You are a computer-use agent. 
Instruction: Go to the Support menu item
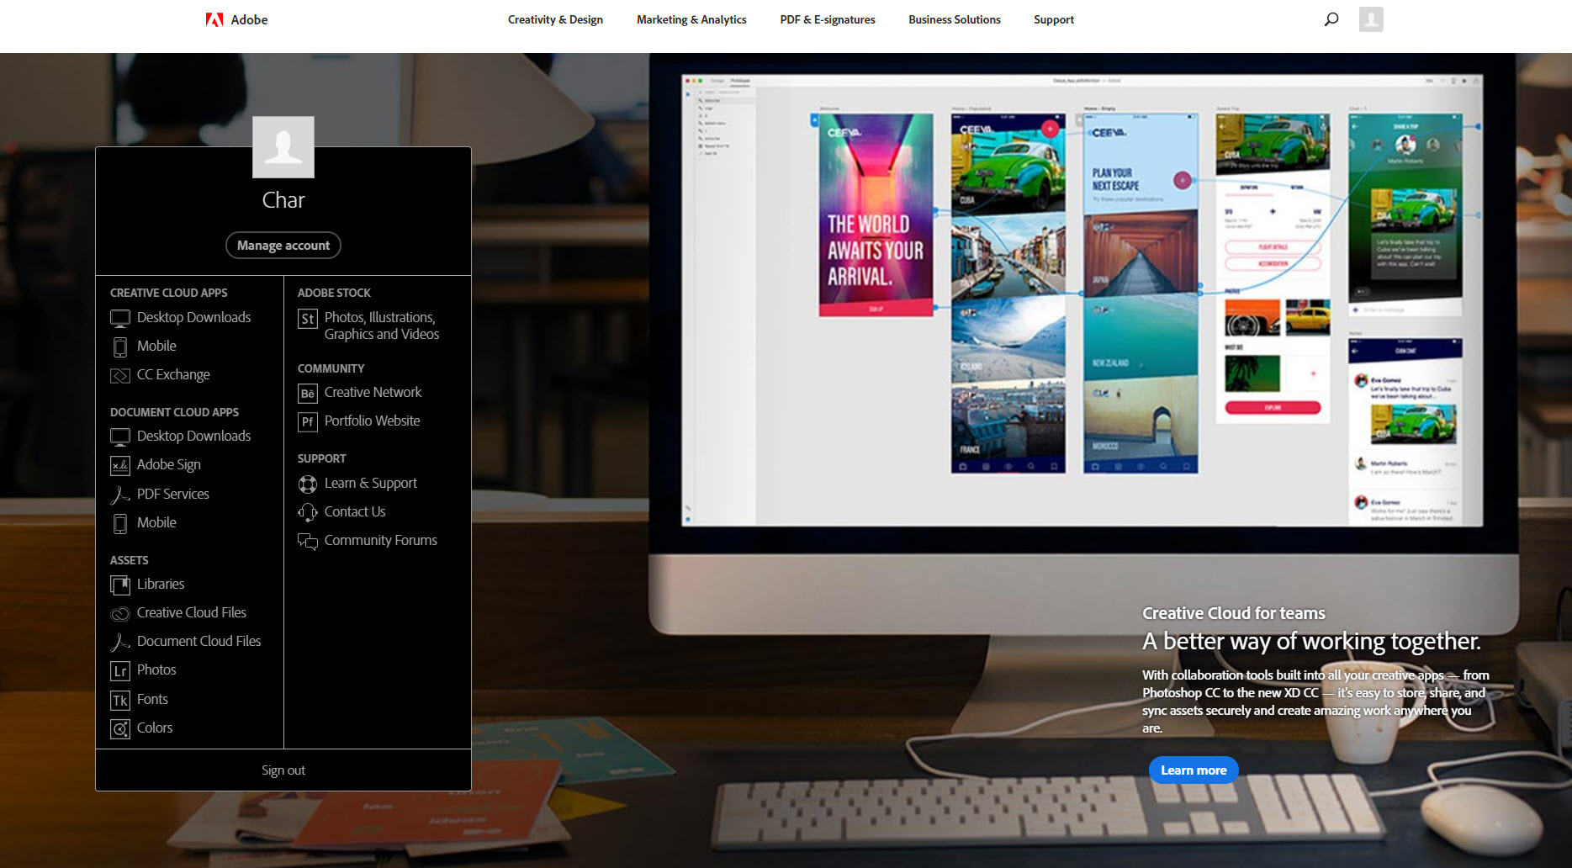click(1053, 19)
